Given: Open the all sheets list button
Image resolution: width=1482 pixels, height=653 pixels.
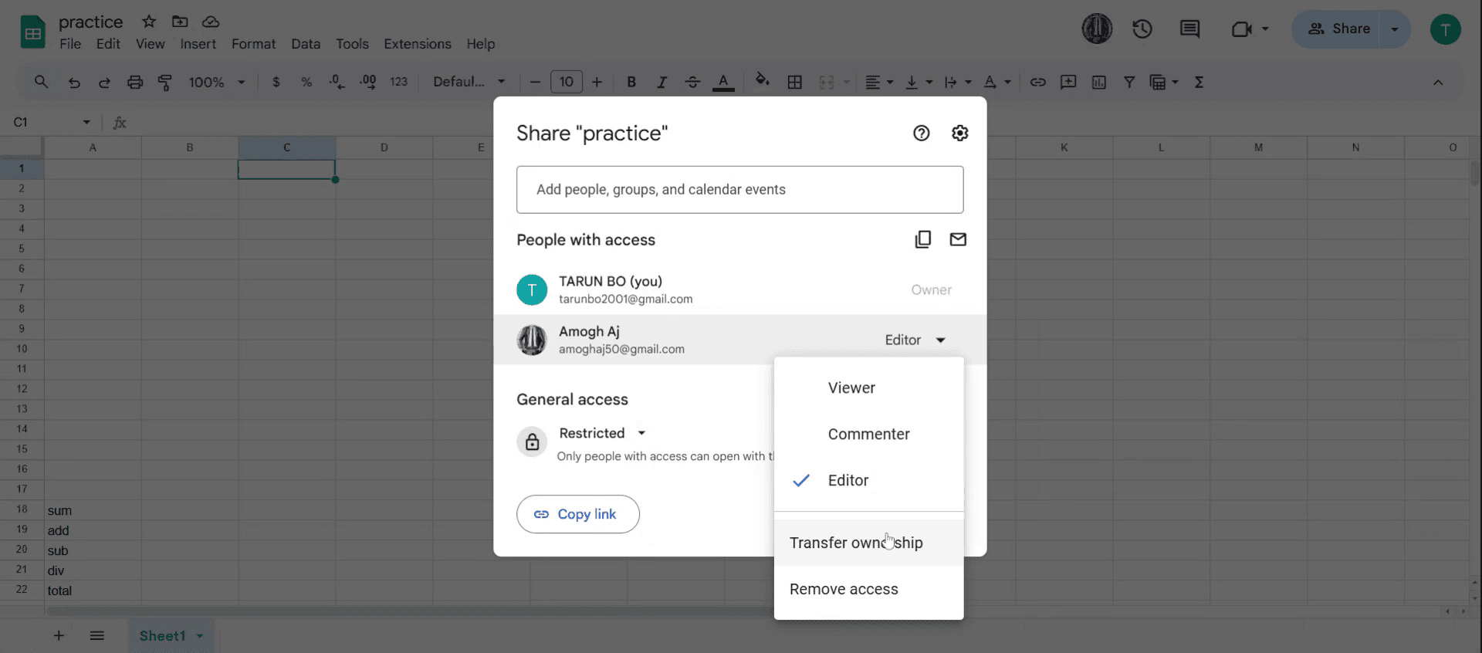Looking at the screenshot, I should 96,636.
